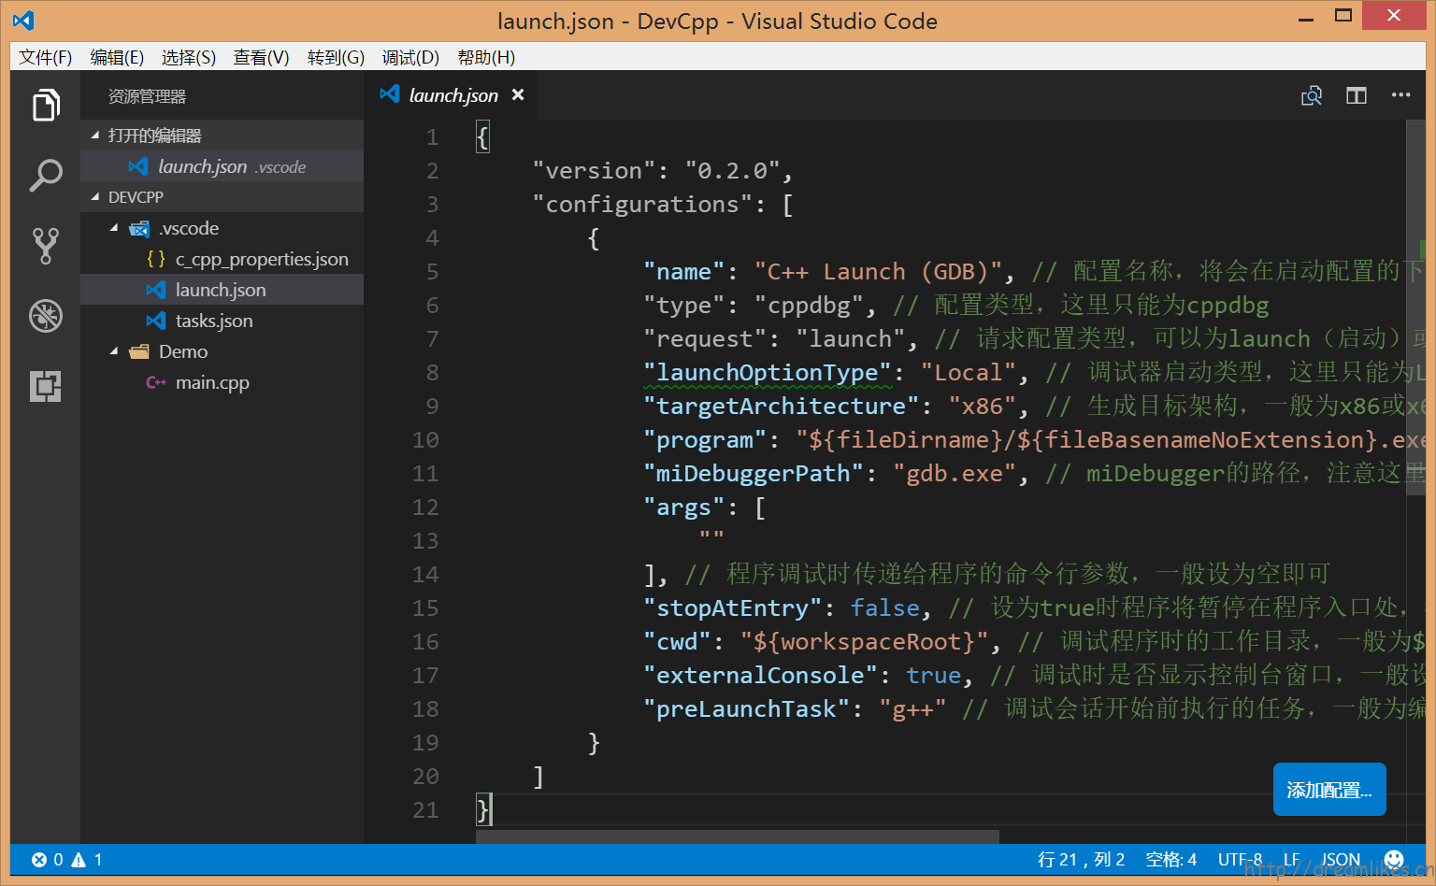Viewport: 1436px width, 886px height.
Task: Click the "g++" value on line 18
Action: (912, 709)
